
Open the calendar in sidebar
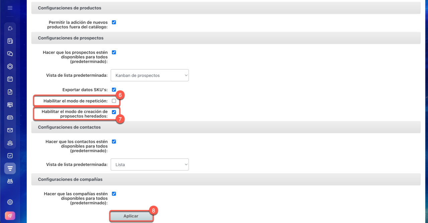pos(10,79)
